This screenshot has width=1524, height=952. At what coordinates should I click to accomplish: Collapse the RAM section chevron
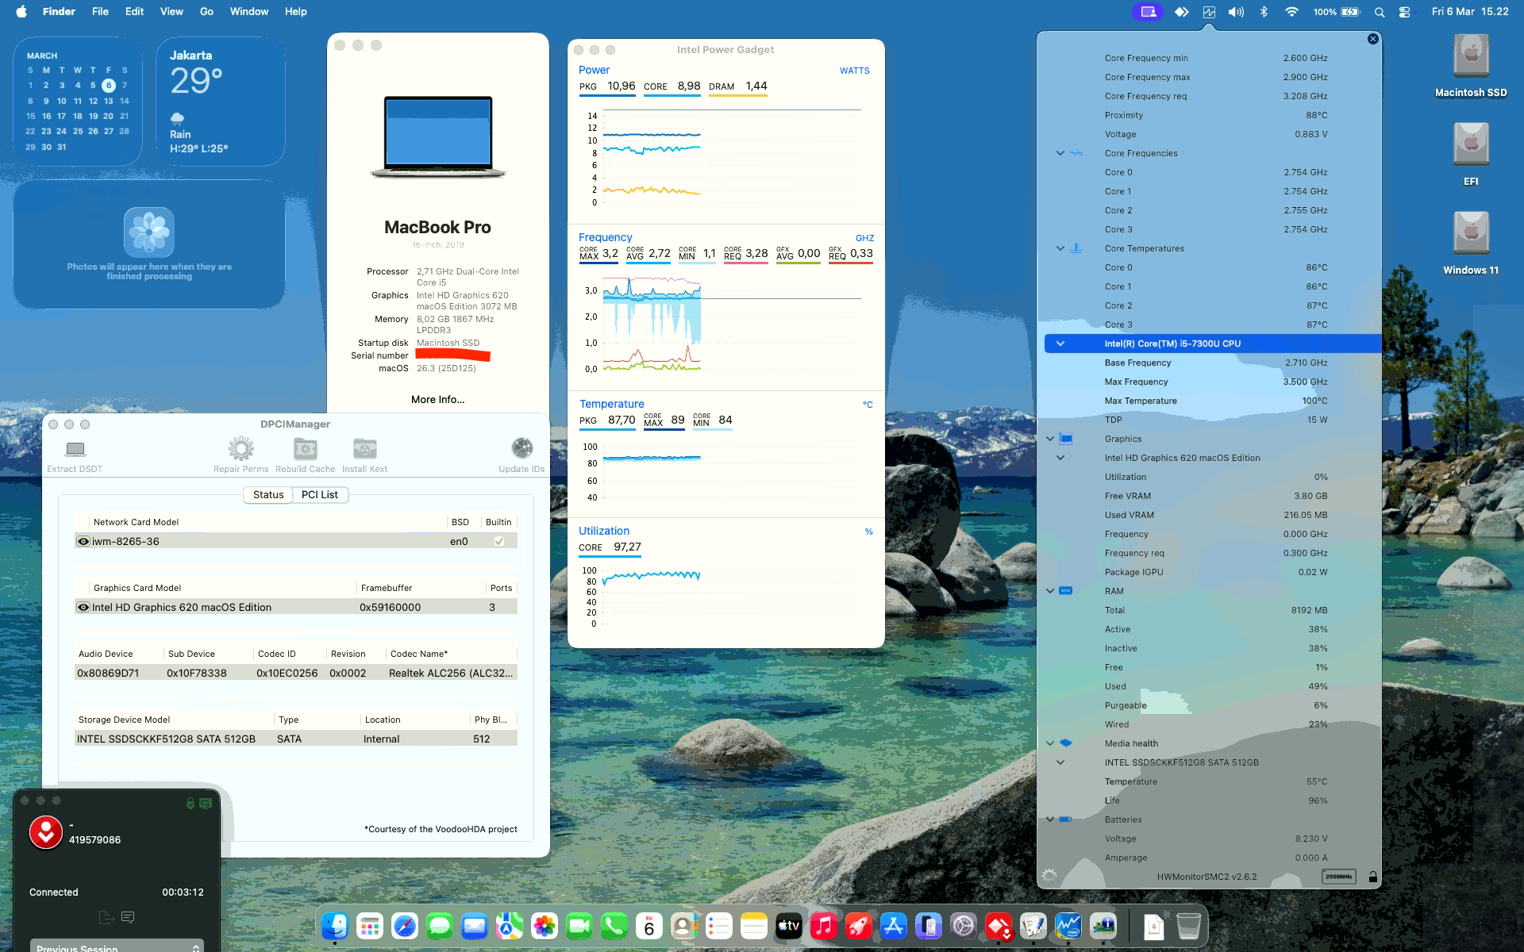click(1049, 591)
